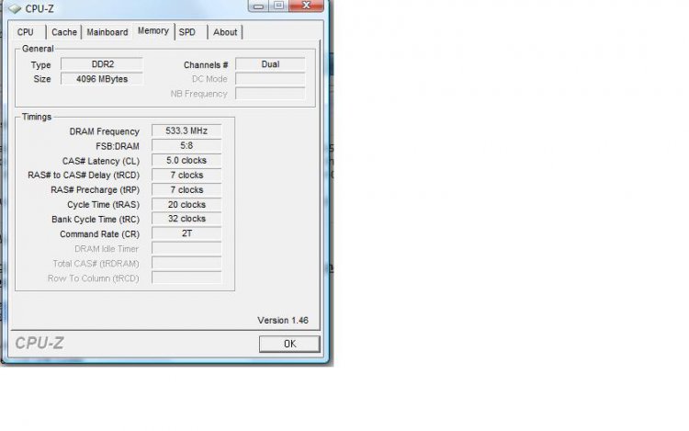The image size is (689, 431).
Task: Minimize the CPU-Z window
Action: click(x=258, y=6)
